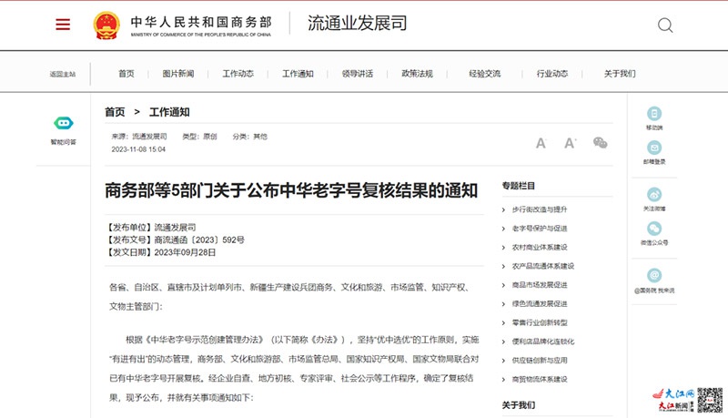Click the 首页 breadcrumb link
The height and width of the screenshot is (418, 728).
tap(115, 112)
